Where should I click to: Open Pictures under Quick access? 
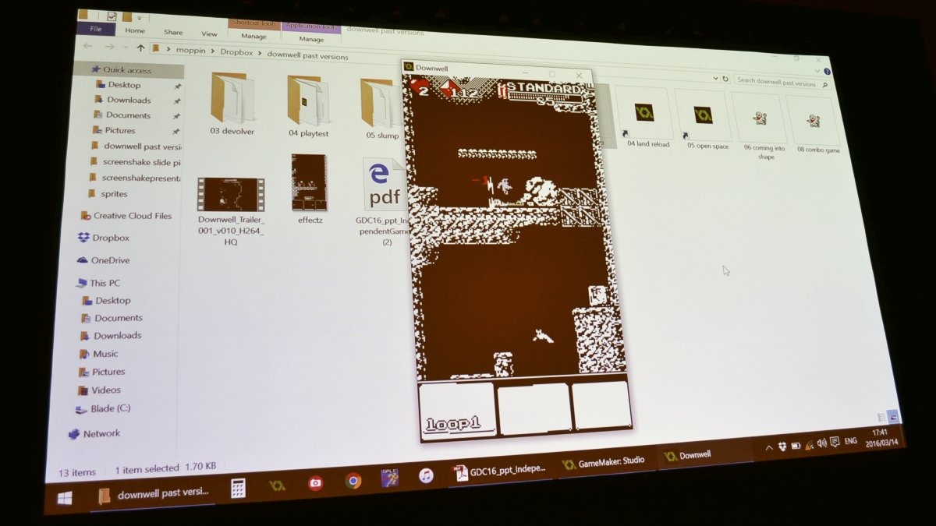119,130
